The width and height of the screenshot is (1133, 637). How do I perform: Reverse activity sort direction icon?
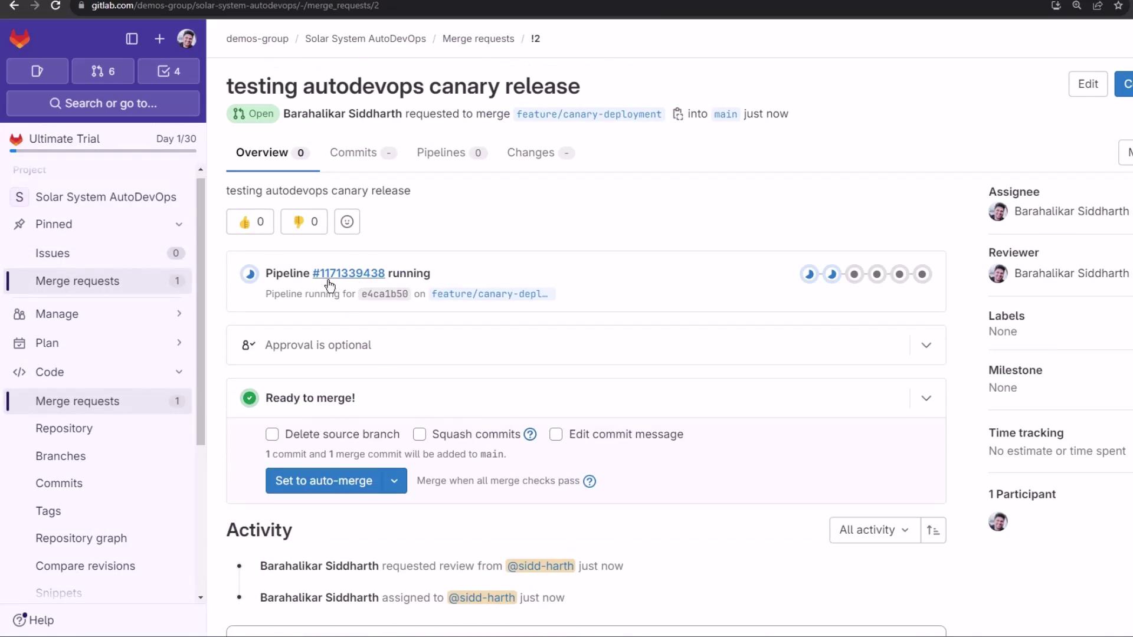pos(933,530)
